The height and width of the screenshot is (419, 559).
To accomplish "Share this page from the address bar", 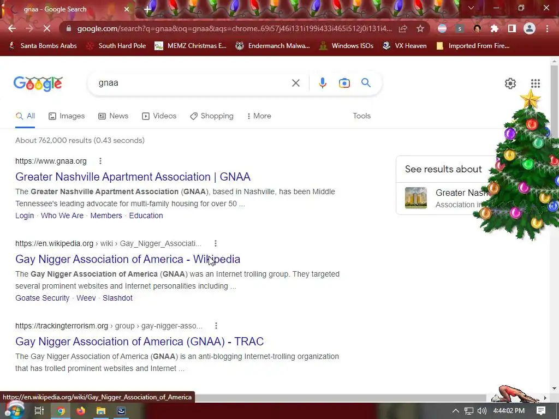I will point(403,28).
